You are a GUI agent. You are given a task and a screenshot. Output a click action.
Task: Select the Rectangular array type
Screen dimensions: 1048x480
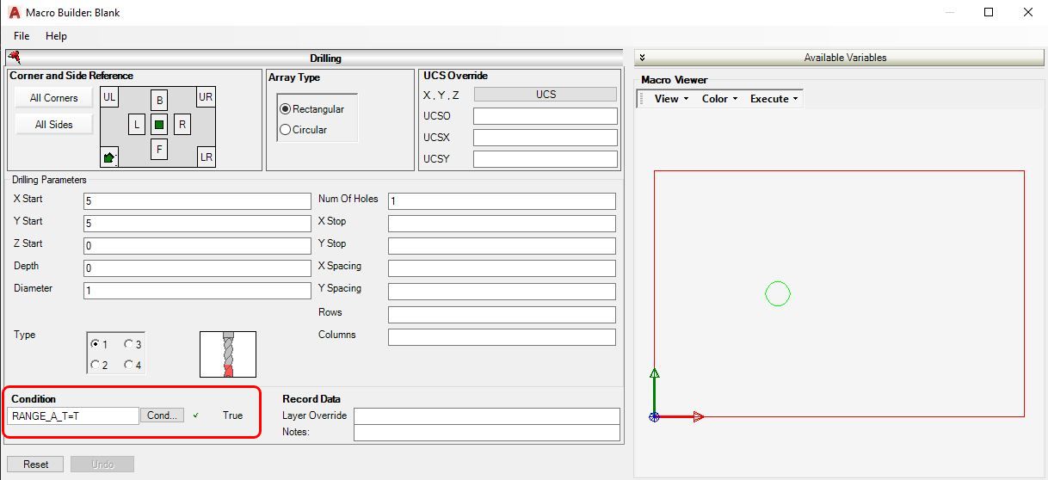click(286, 109)
